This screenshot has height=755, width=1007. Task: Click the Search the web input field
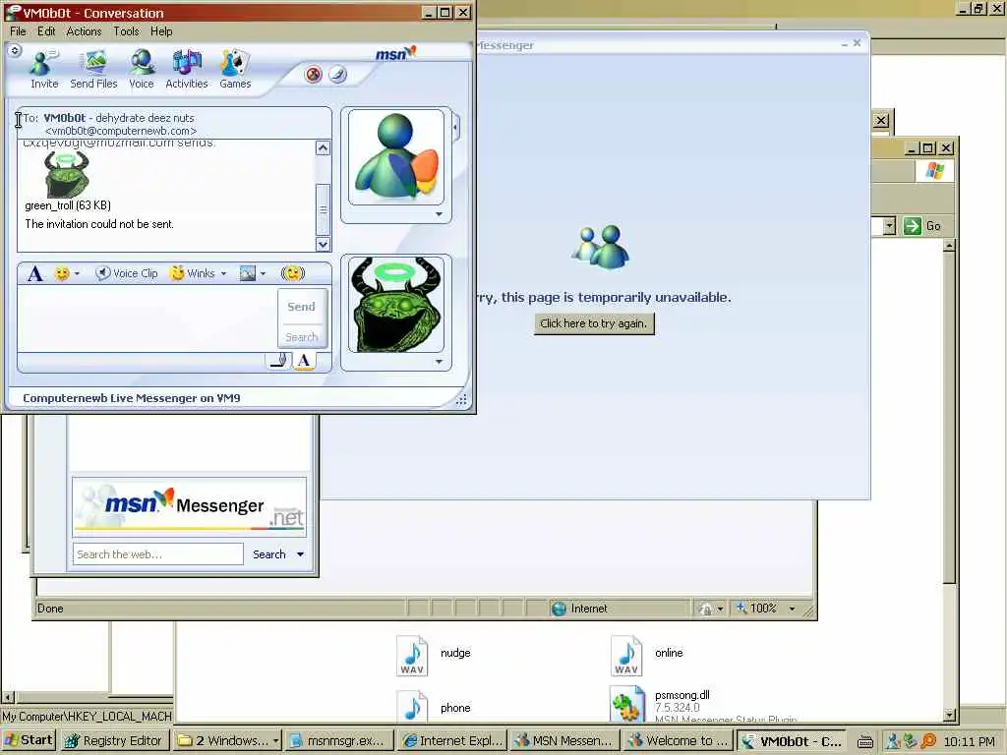pos(158,554)
